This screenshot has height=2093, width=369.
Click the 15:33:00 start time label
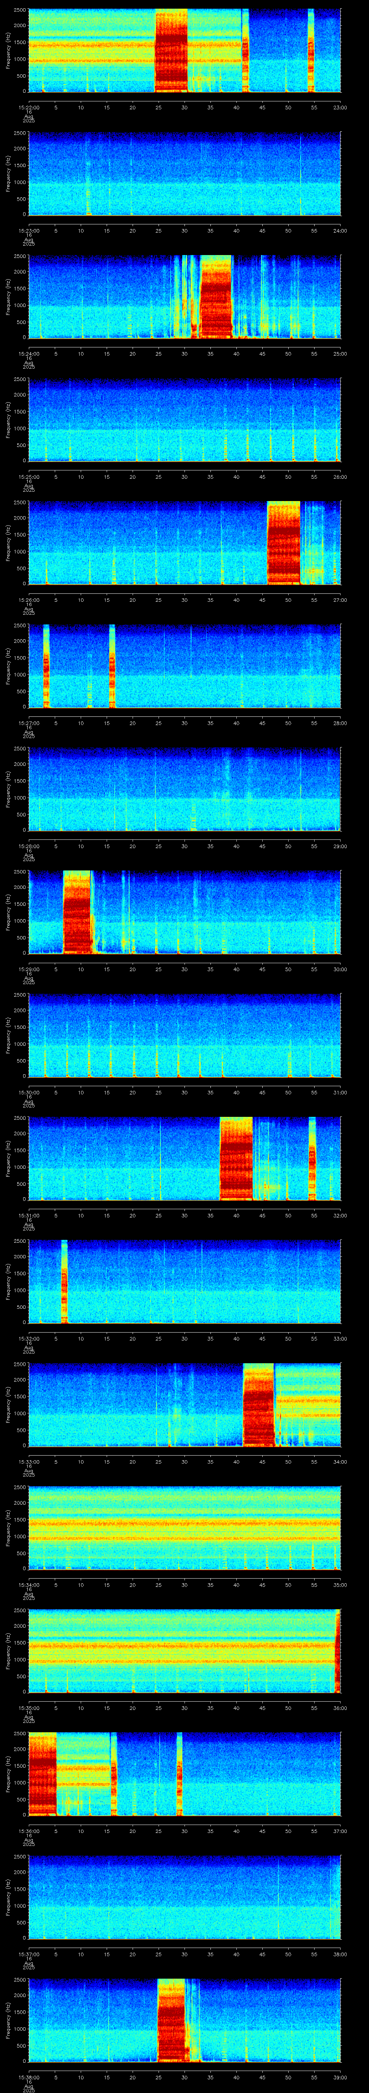point(28,1461)
